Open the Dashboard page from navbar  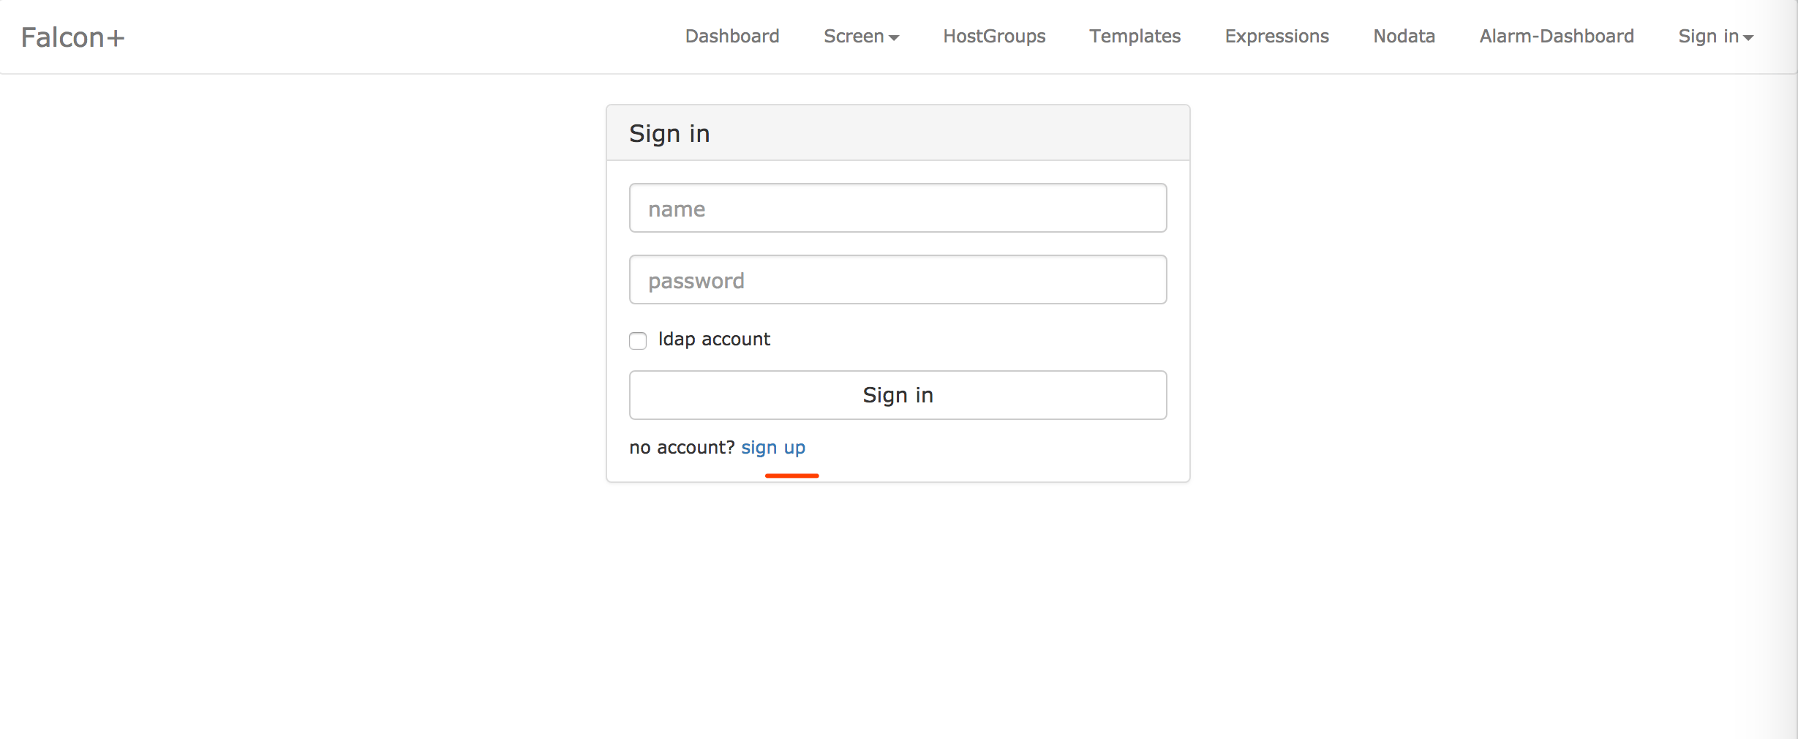[731, 37]
